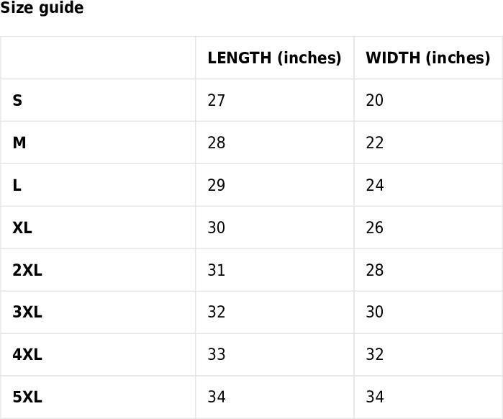Click the 5XL size row label

click(x=27, y=397)
